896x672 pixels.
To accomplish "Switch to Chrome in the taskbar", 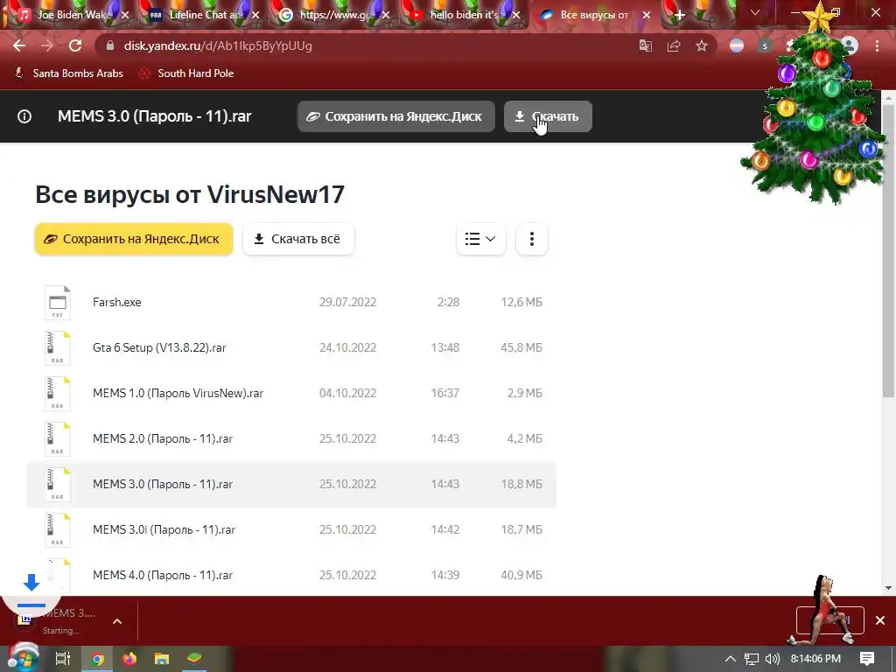I will (97, 659).
